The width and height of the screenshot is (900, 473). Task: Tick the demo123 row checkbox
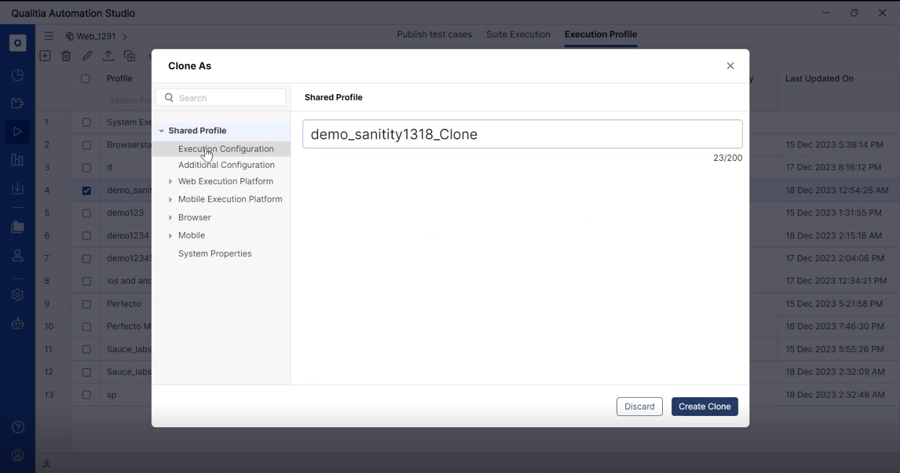click(x=86, y=213)
